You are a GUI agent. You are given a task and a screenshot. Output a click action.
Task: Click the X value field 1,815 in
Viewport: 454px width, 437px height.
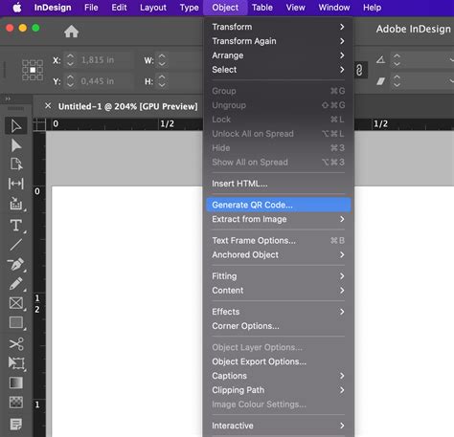pos(105,60)
